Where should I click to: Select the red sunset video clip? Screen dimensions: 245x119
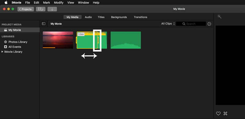point(58,40)
